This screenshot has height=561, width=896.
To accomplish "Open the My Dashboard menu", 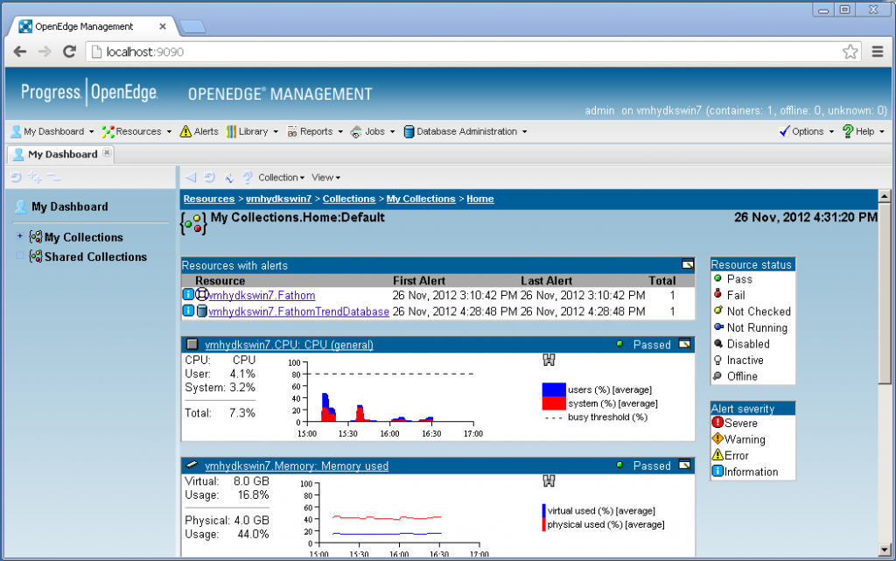I will (x=52, y=131).
